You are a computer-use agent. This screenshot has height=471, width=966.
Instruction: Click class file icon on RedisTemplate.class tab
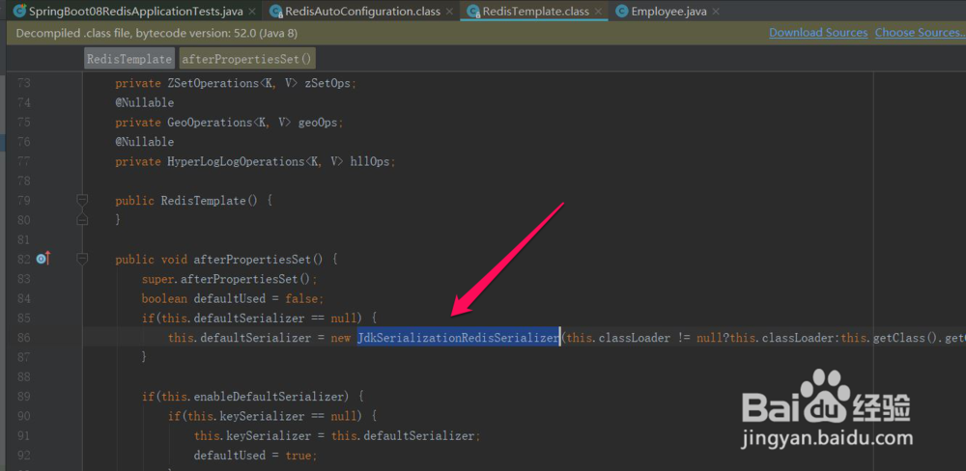473,11
